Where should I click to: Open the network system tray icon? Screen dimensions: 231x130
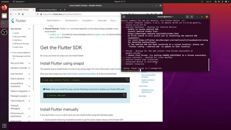(215, 1)
